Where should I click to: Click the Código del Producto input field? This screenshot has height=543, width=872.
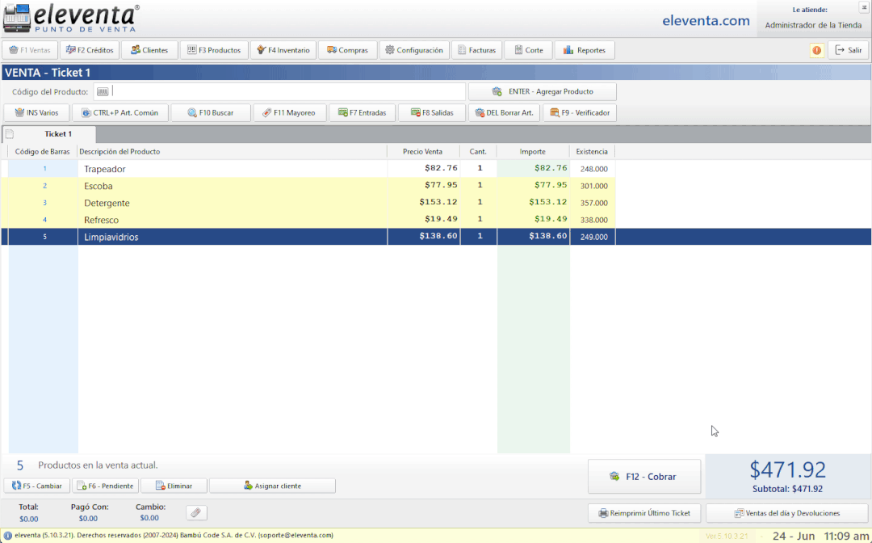[287, 91]
